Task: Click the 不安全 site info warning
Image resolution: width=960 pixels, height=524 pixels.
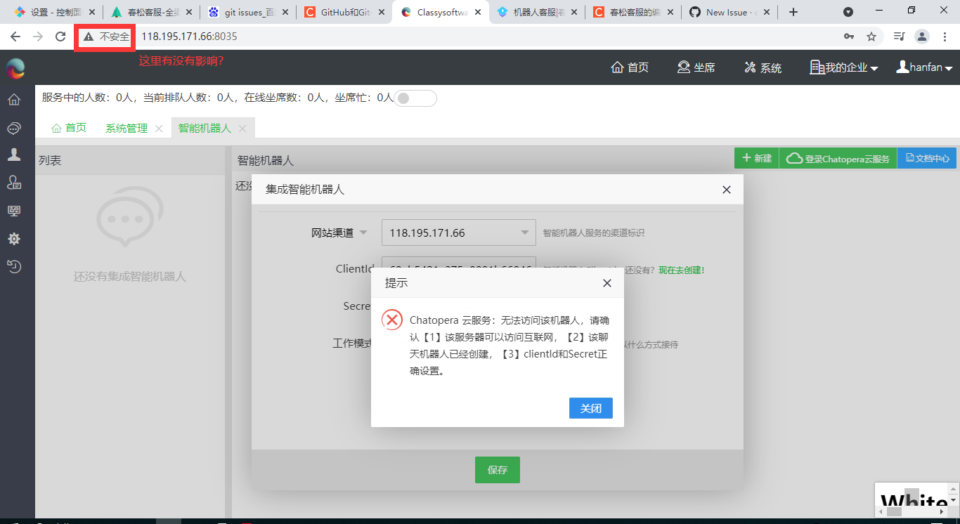Action: (x=107, y=37)
